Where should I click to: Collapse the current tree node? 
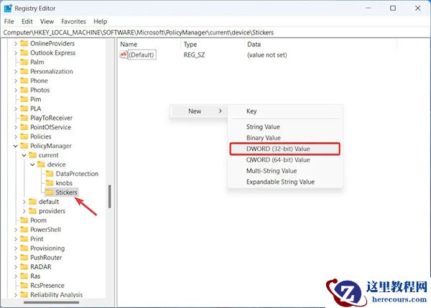pyautogui.click(x=24, y=155)
